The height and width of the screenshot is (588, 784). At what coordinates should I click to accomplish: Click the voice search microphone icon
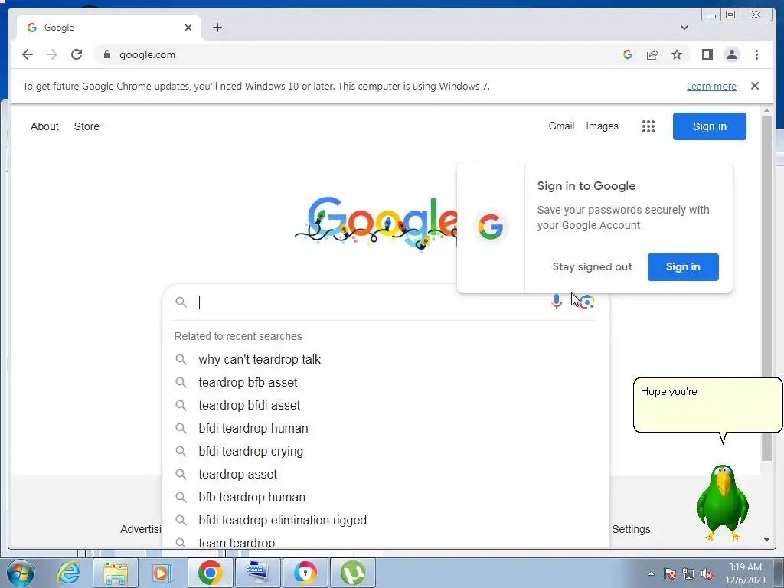tap(556, 302)
